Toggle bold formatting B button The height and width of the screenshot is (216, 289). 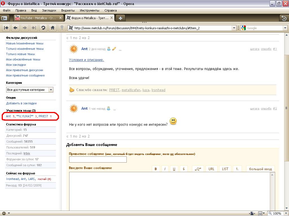tap(156, 169)
